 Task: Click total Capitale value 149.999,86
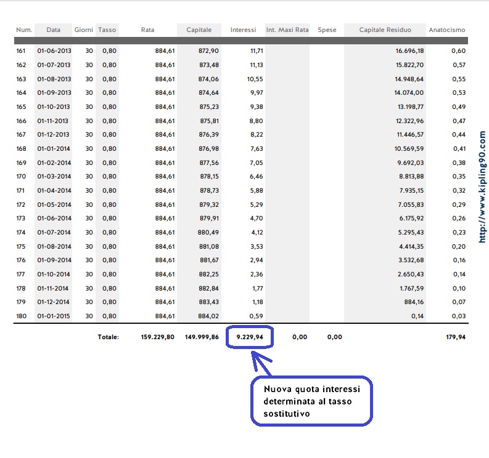(202, 337)
